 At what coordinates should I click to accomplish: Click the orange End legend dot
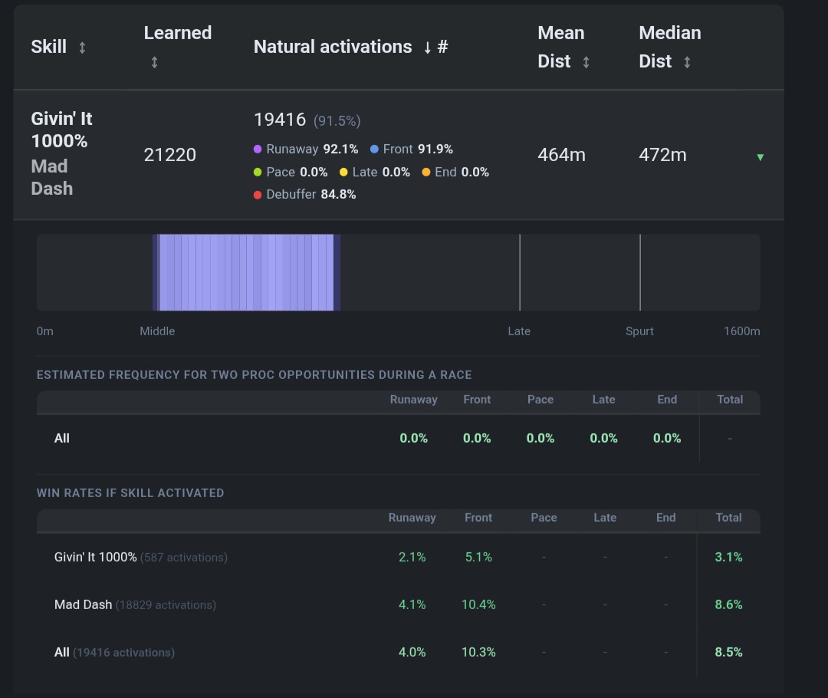pos(426,172)
